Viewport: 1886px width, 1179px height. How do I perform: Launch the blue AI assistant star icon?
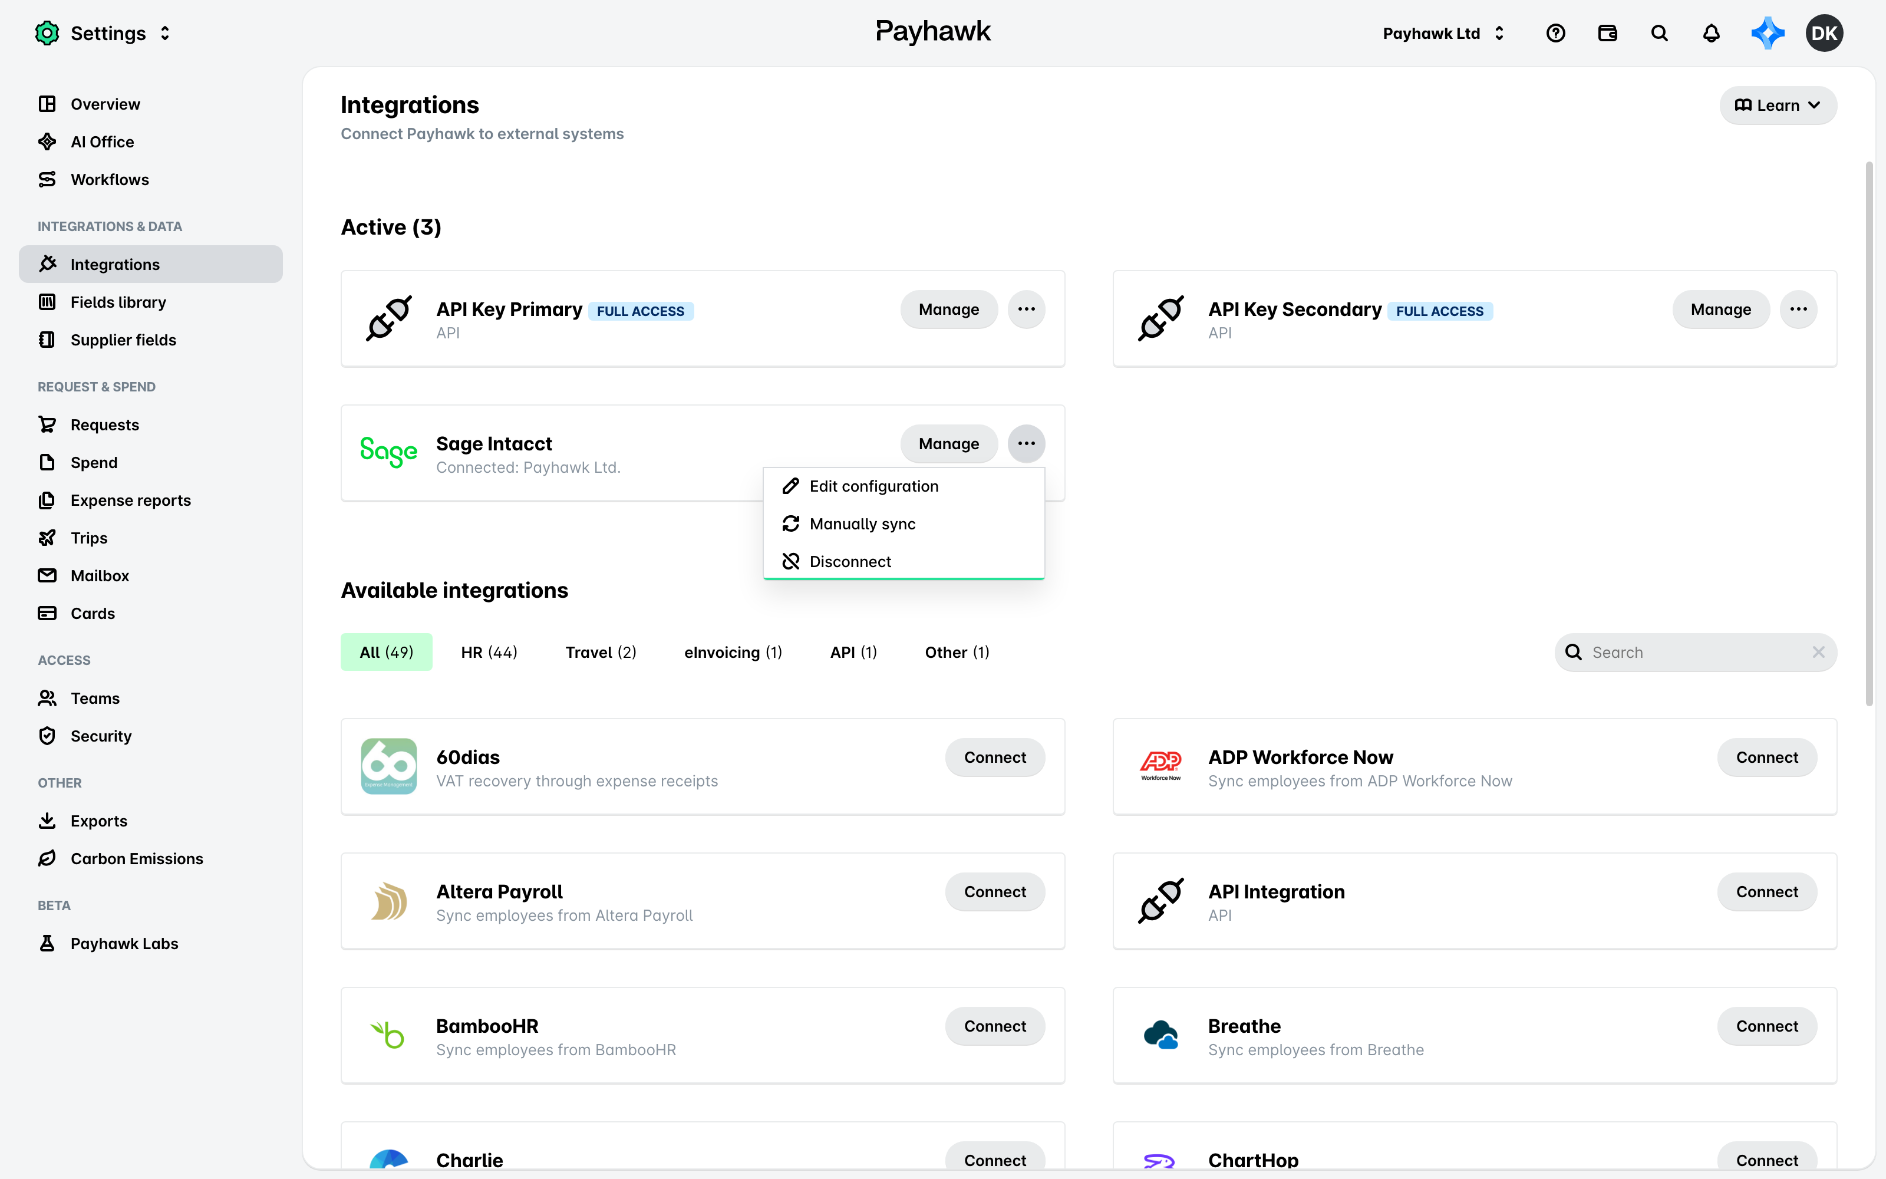coord(1768,34)
